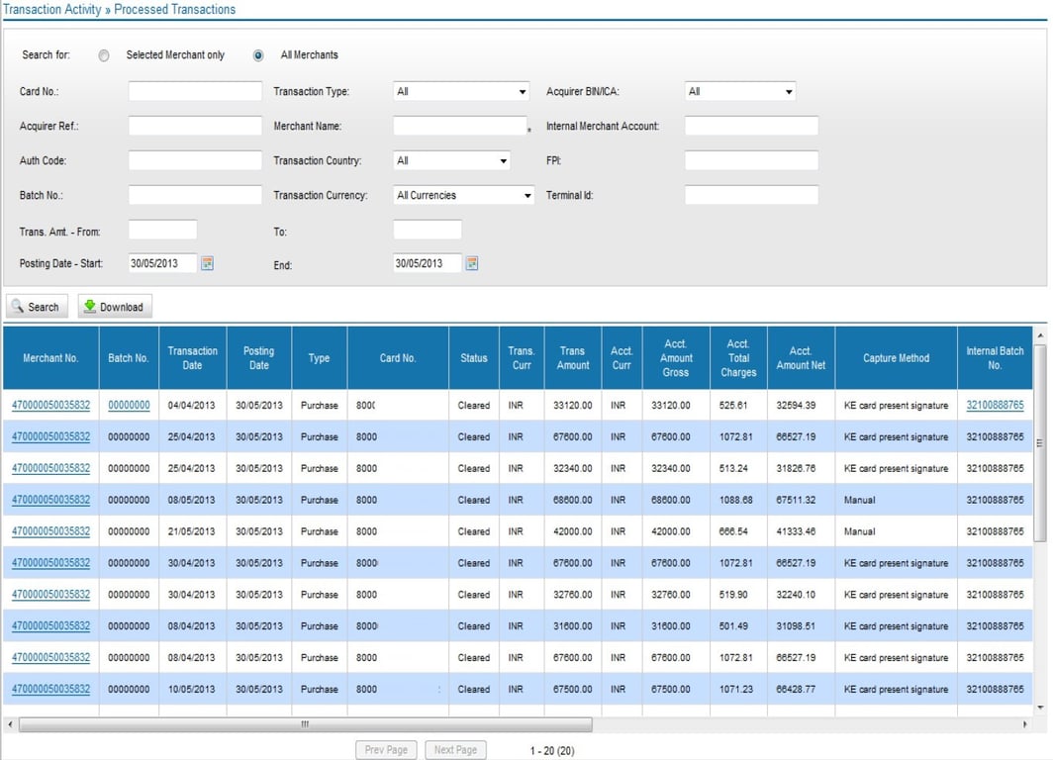Image resolution: width=1053 pixels, height=760 pixels.
Task: Click the down arrow on vertical scrollbar
Action: 1039,709
